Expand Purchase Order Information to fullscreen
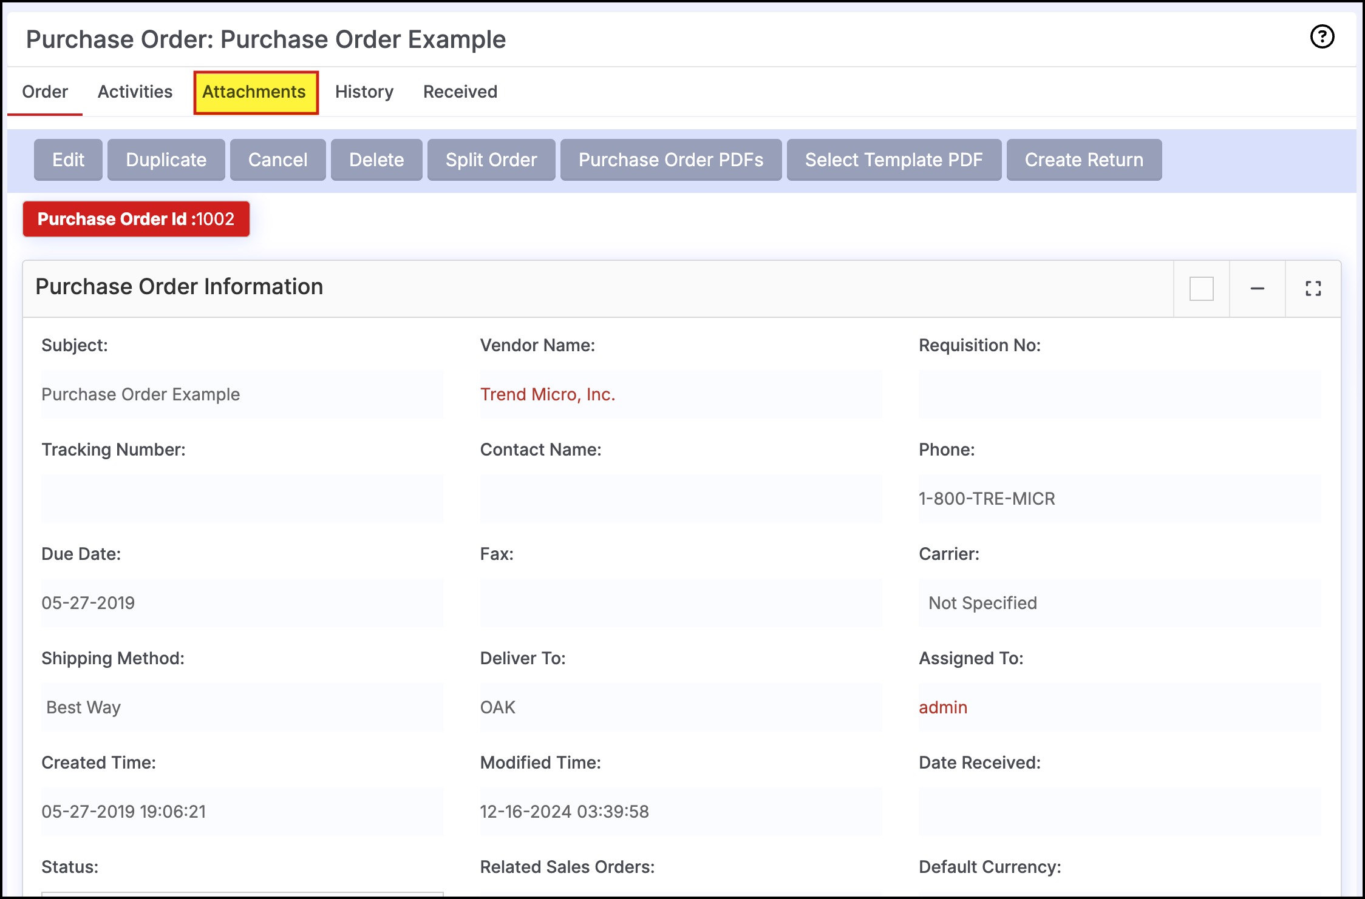The width and height of the screenshot is (1365, 899). [x=1313, y=289]
